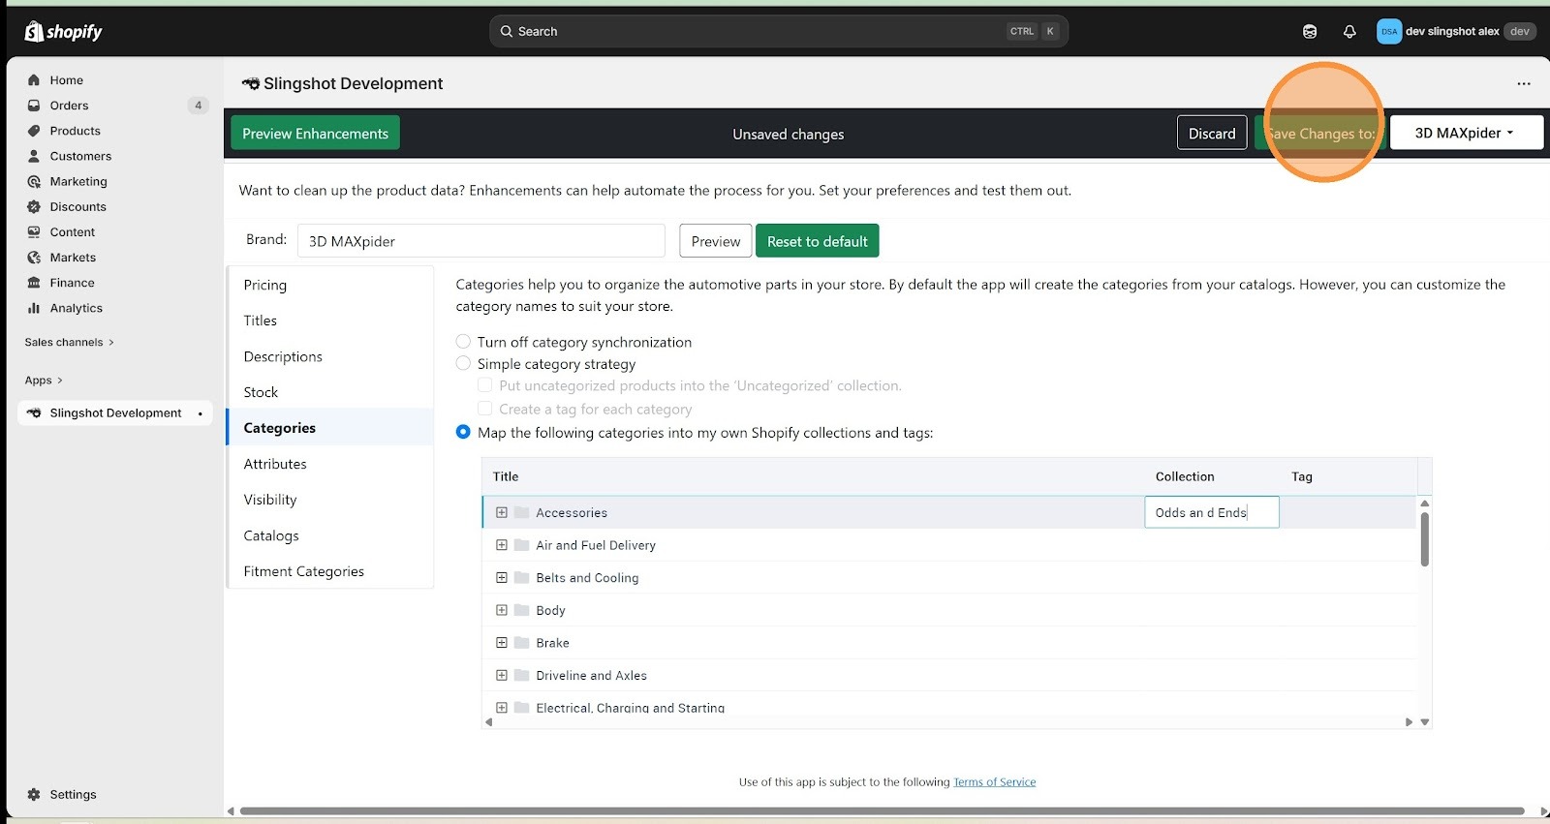Click the Orders count badge 4
Viewport: 1550px width, 824px height.
coord(198,106)
